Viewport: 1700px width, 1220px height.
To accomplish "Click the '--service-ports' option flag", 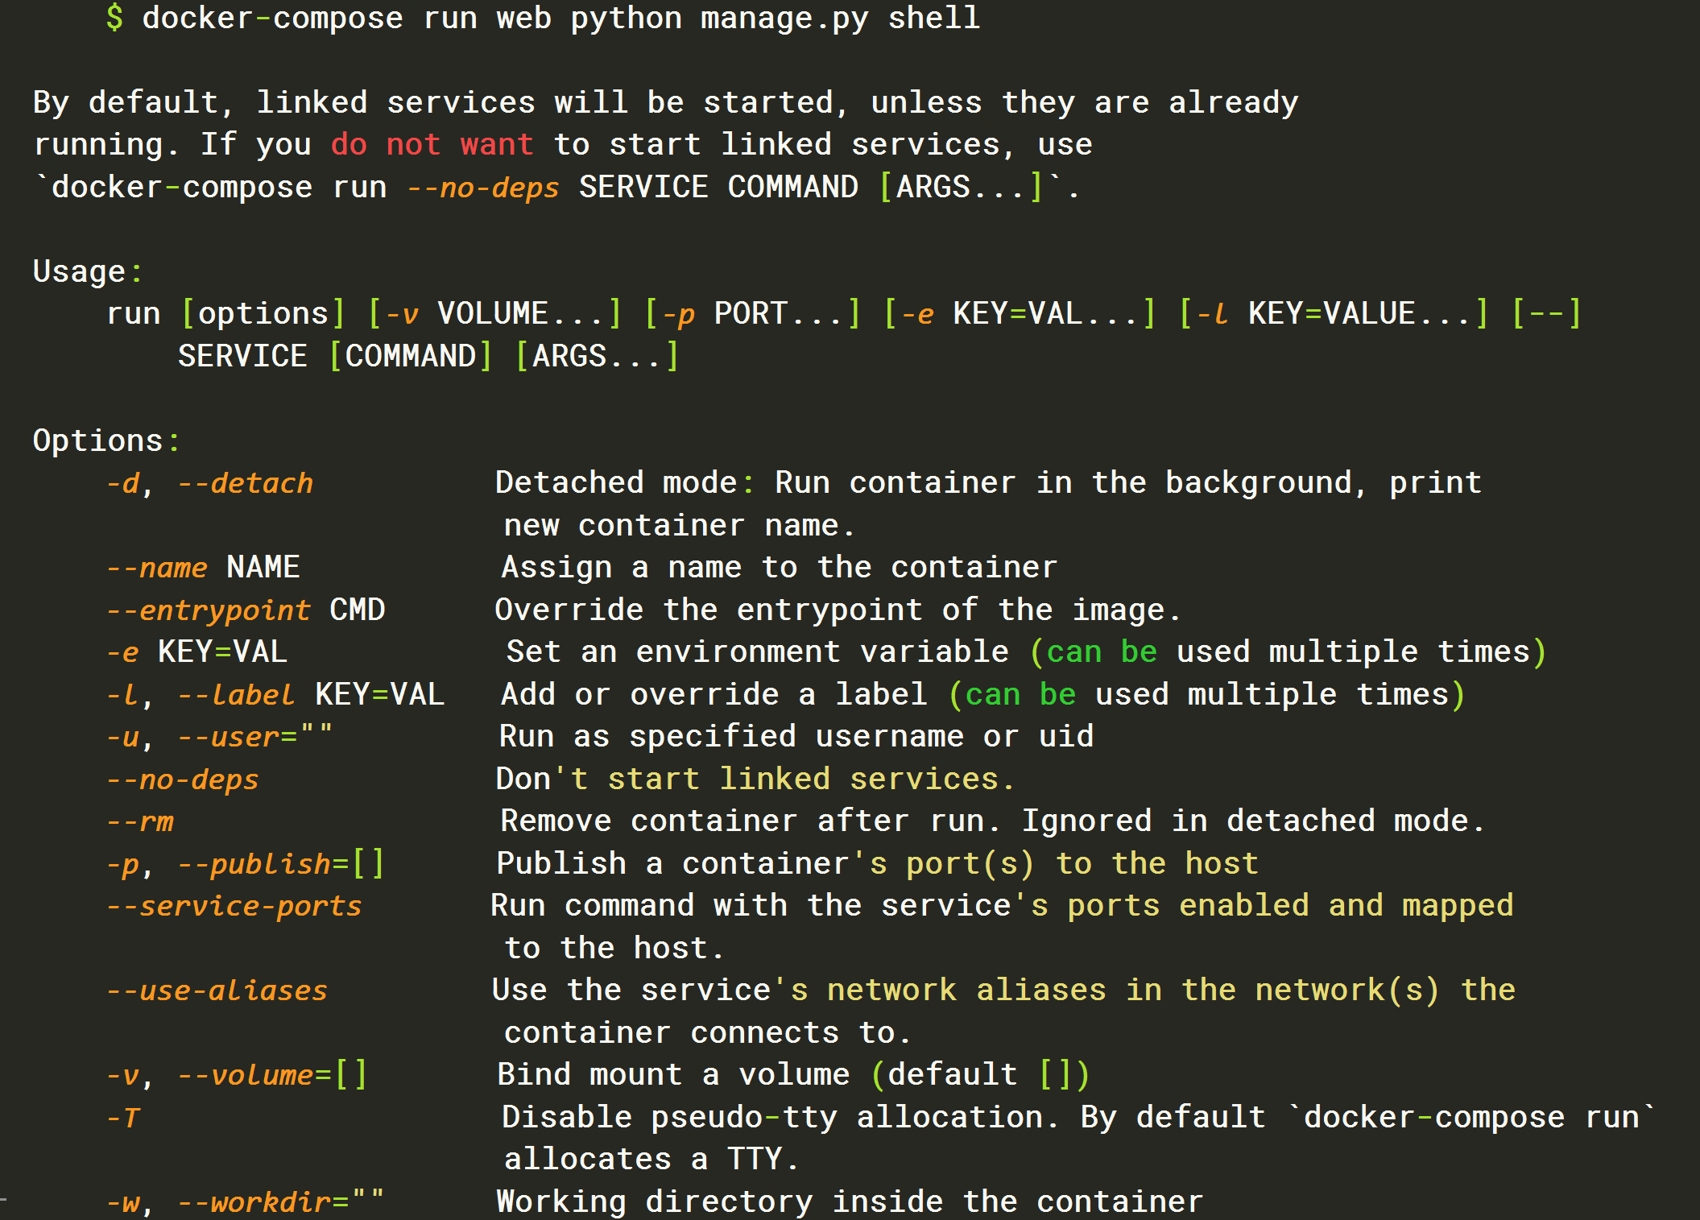I will tap(234, 906).
